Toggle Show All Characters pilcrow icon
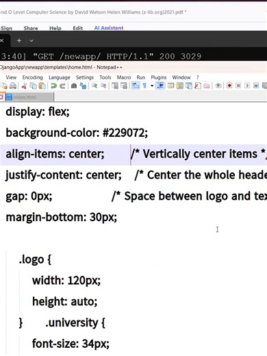The height and width of the screenshot is (356, 267). 144,86
